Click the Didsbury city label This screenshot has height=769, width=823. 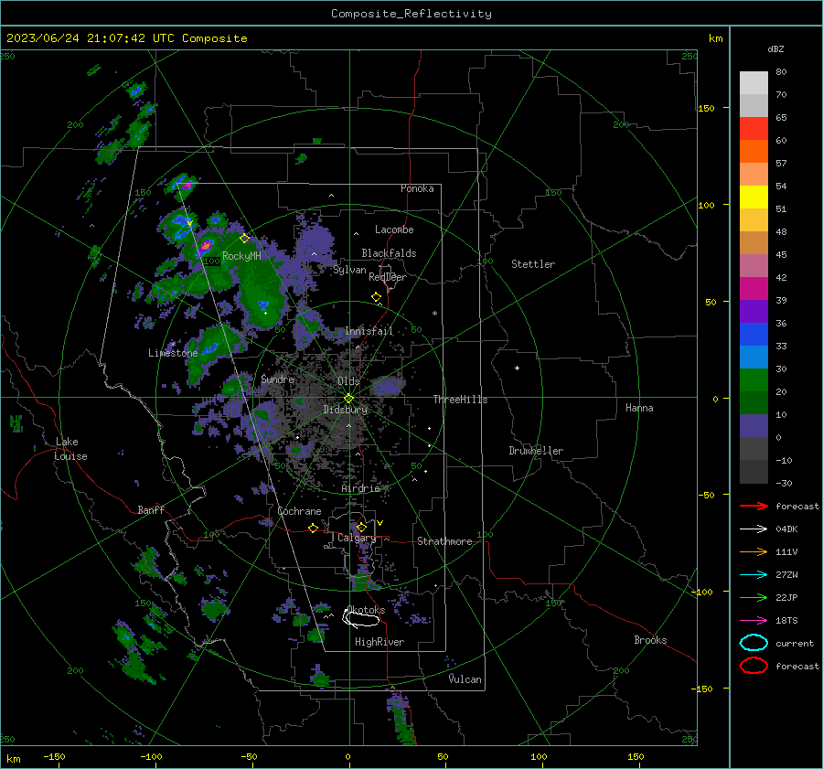345,410
